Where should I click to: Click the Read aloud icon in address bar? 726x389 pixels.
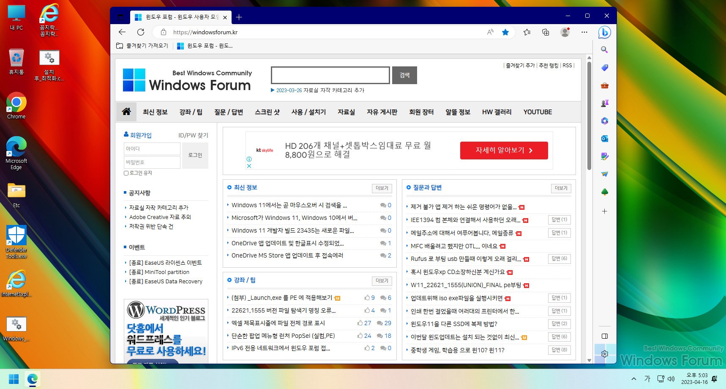[490, 32]
